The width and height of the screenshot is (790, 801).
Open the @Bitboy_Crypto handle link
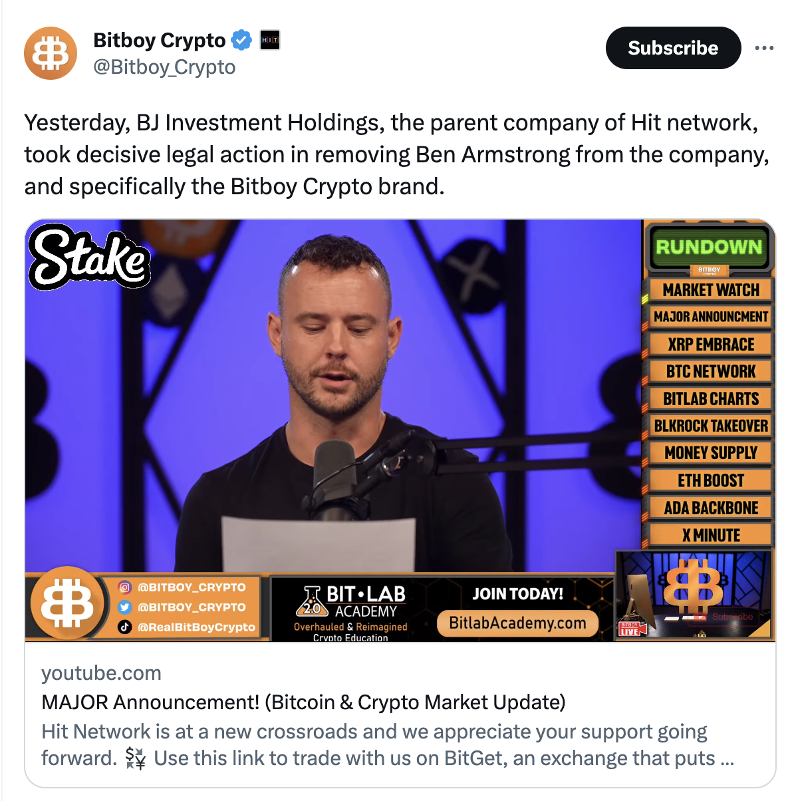pyautogui.click(x=164, y=67)
